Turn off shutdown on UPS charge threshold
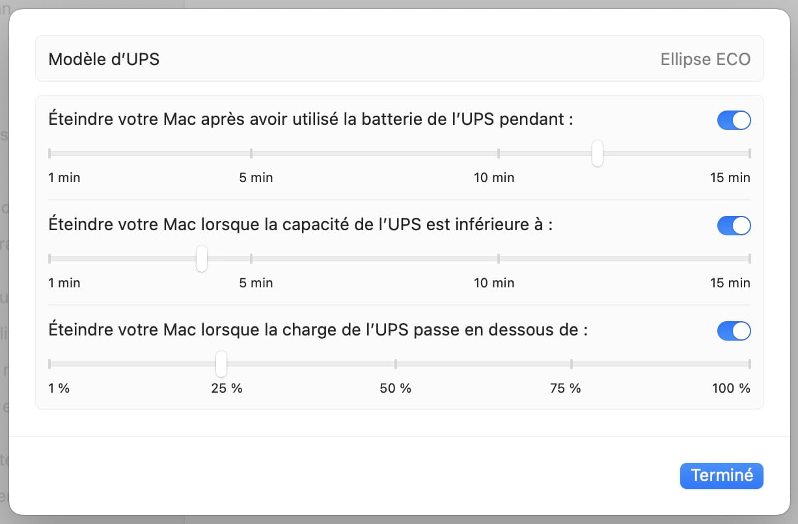This screenshot has width=798, height=524. click(x=734, y=331)
